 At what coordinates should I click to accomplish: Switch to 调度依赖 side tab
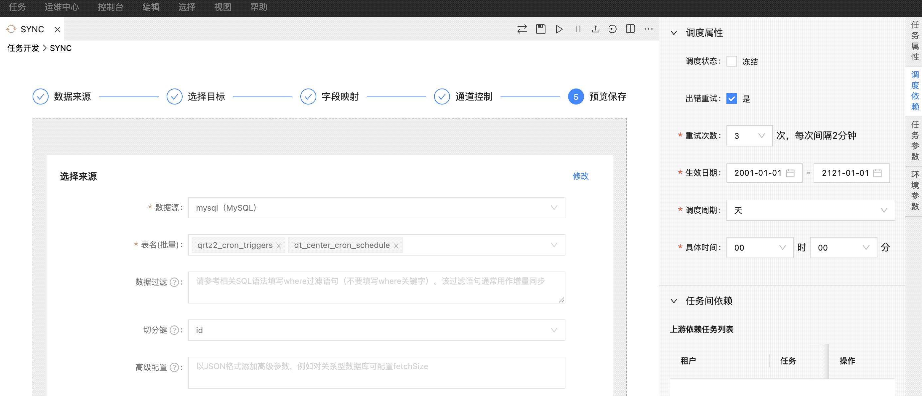[914, 91]
